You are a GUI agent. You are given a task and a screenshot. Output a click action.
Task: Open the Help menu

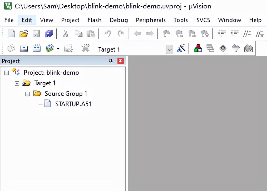255,20
